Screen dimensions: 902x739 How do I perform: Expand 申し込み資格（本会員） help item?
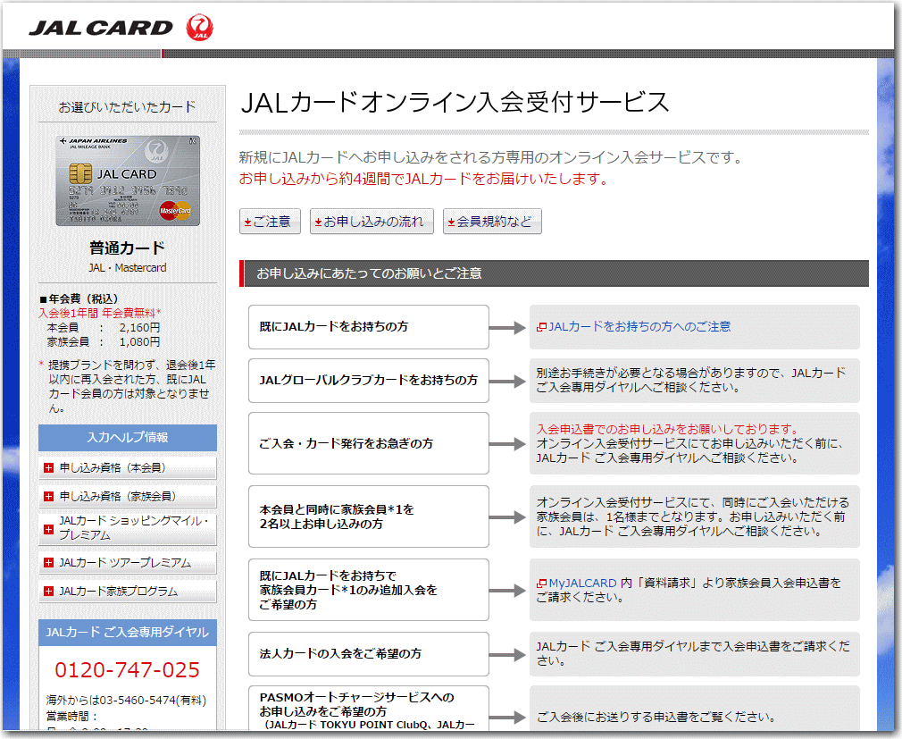coord(128,468)
